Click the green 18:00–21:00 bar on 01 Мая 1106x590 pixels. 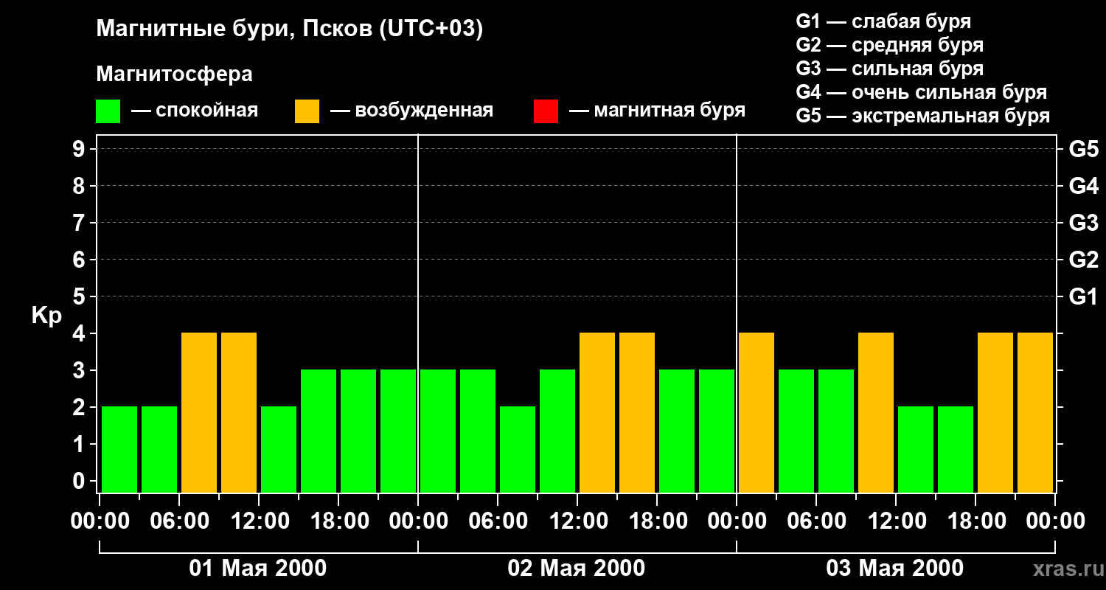point(358,431)
